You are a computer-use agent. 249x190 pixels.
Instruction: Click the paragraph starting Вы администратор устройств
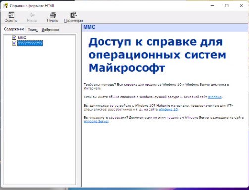[158, 107]
